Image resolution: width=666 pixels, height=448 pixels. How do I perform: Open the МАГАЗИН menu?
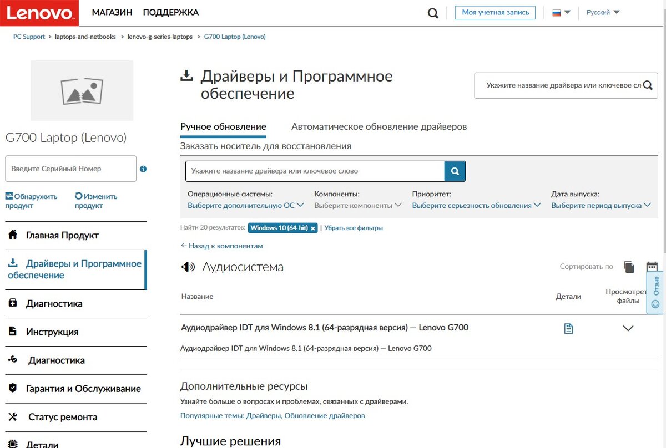coord(112,12)
